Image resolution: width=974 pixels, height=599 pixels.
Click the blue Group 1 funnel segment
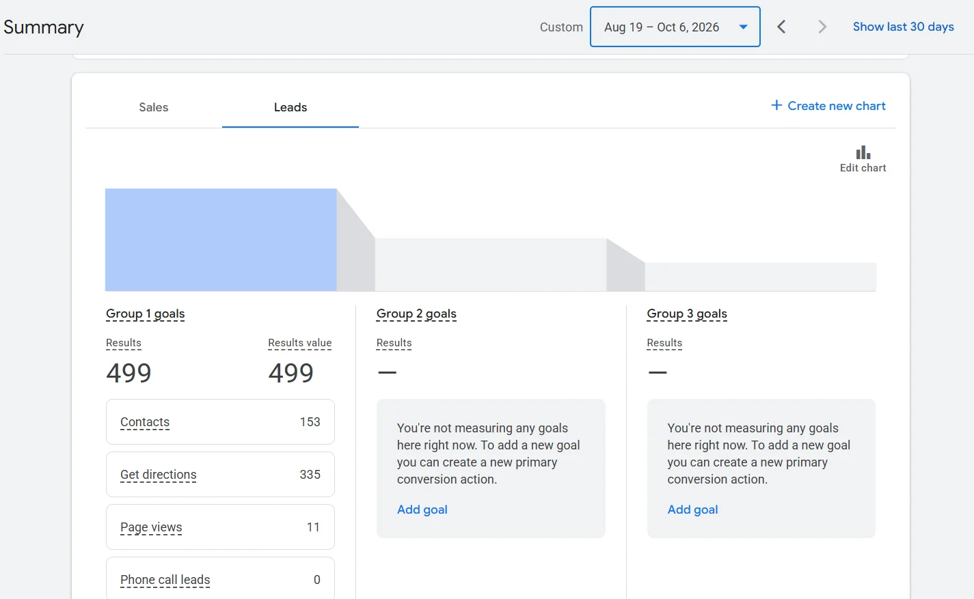[221, 240]
